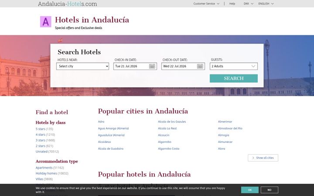Open the Adra city link

click(101, 122)
